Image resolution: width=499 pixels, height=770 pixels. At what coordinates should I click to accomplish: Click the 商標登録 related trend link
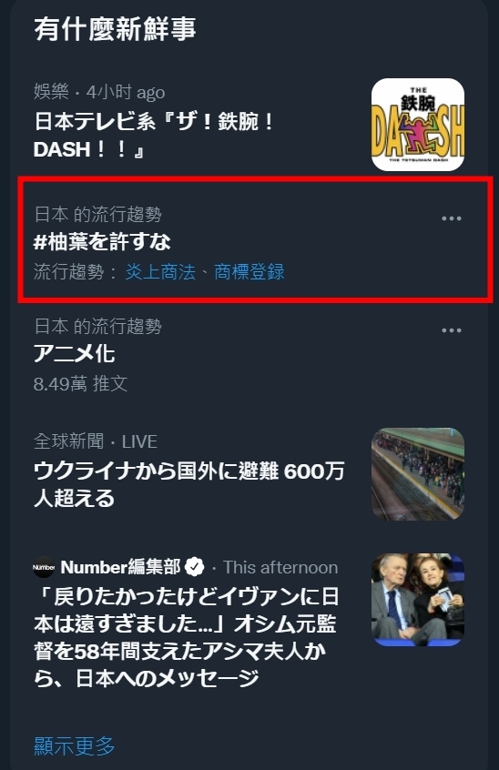tap(249, 271)
